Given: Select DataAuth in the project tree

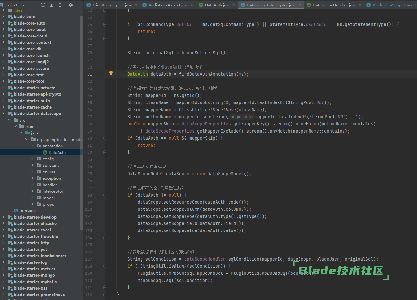Looking at the screenshot, I should coord(57,152).
